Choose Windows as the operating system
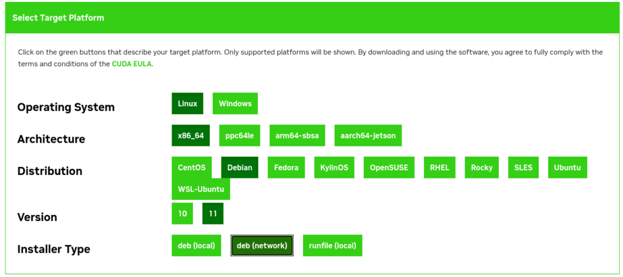 point(235,104)
